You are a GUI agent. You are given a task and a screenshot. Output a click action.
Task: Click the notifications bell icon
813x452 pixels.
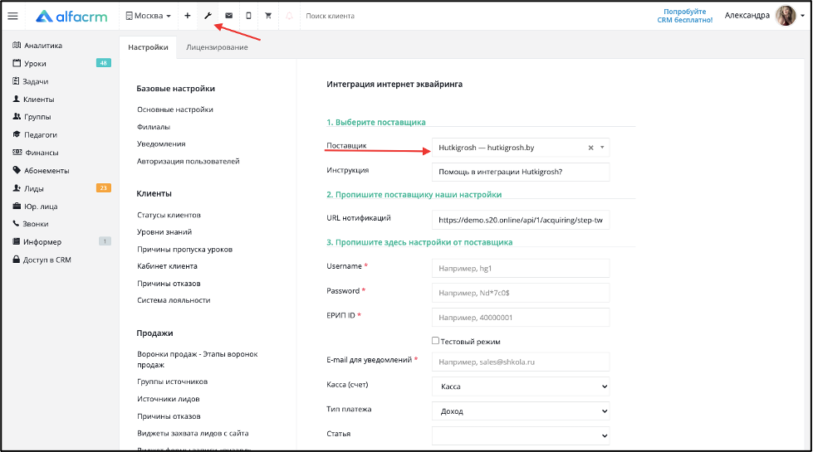(x=289, y=16)
